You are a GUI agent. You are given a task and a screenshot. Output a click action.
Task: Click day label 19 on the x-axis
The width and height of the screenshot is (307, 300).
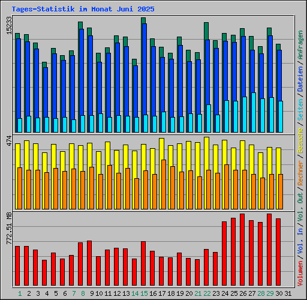tap(180, 293)
